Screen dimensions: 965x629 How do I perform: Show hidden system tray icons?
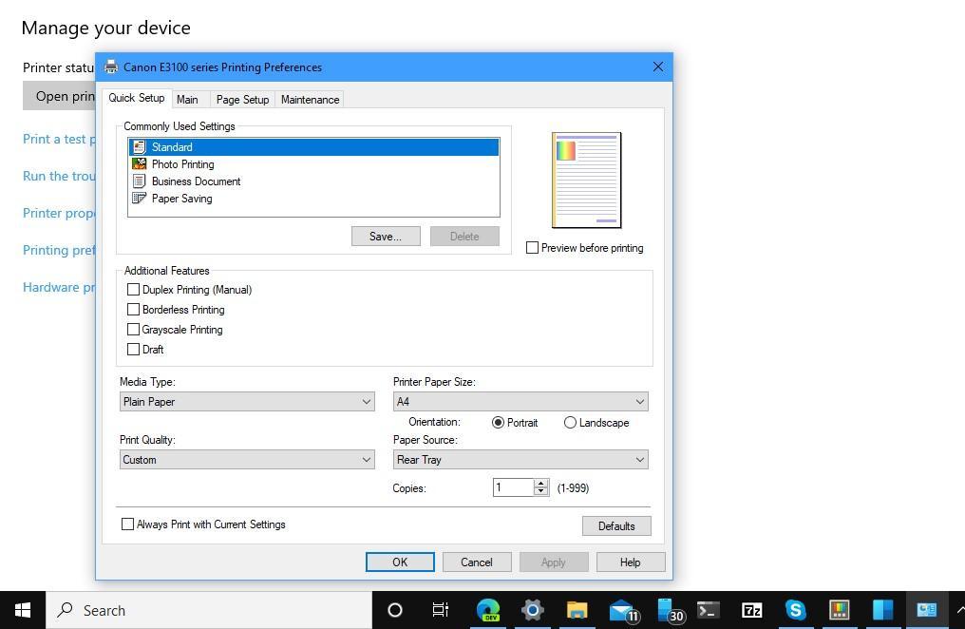959,610
